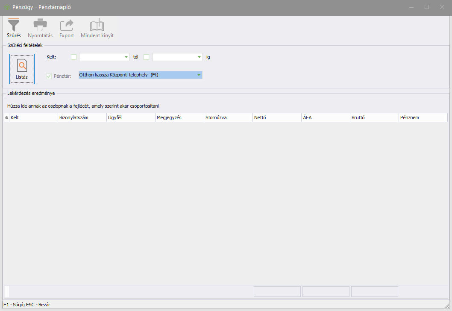Click the application icon in title bar
This screenshot has height=311, width=452.
click(6, 8)
